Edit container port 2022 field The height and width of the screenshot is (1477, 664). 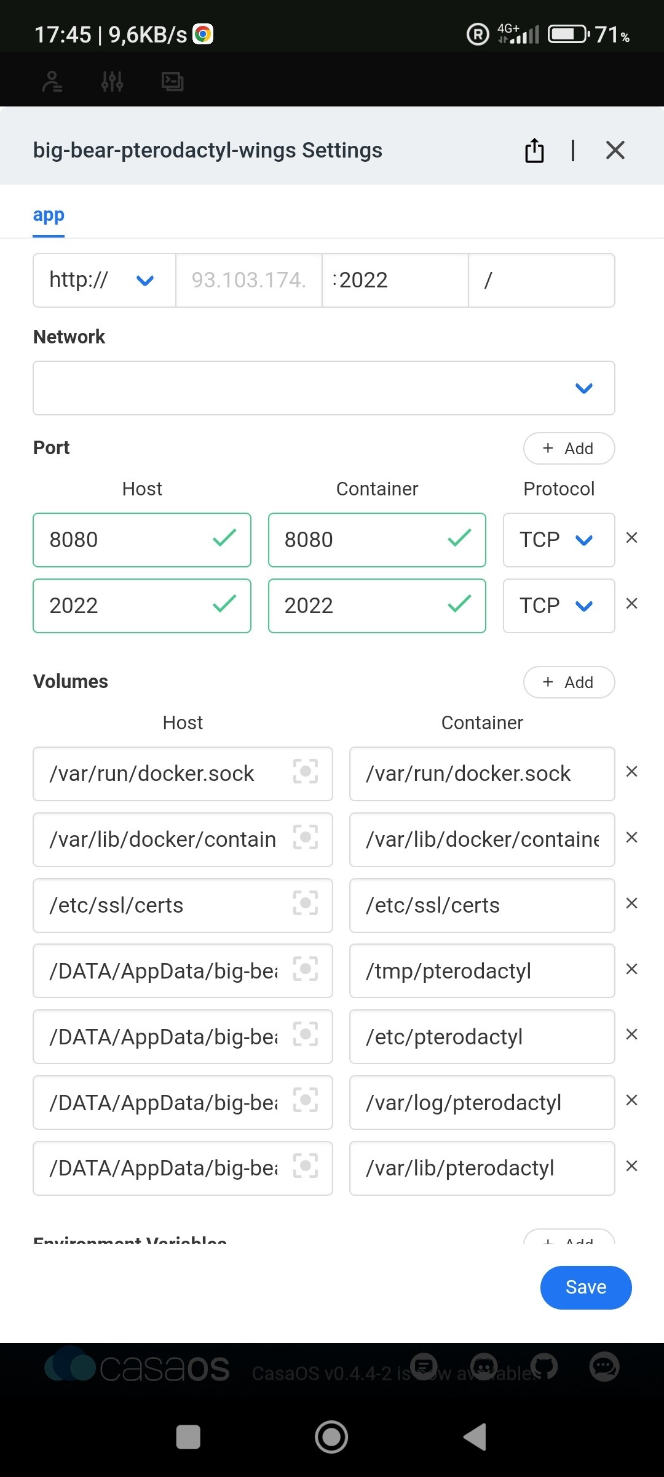tap(377, 606)
